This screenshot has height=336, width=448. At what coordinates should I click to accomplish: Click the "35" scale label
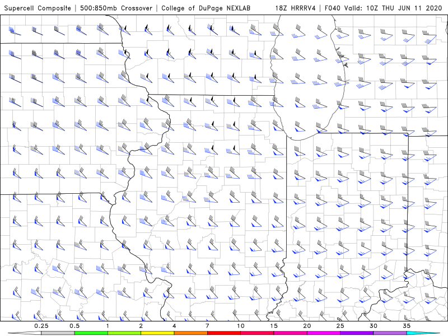click(x=407, y=326)
